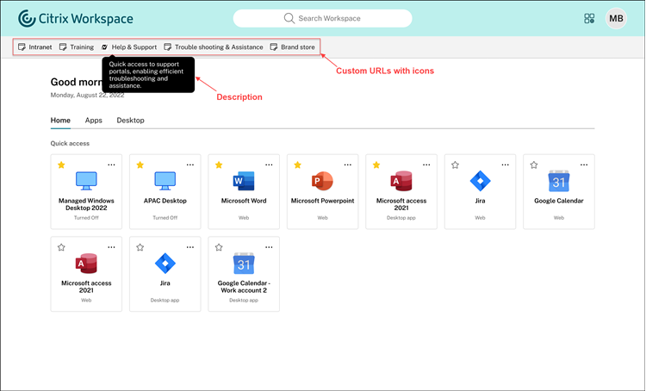
Task: Click the "Turned Off" status under APAC Desktop
Action: 165,218
